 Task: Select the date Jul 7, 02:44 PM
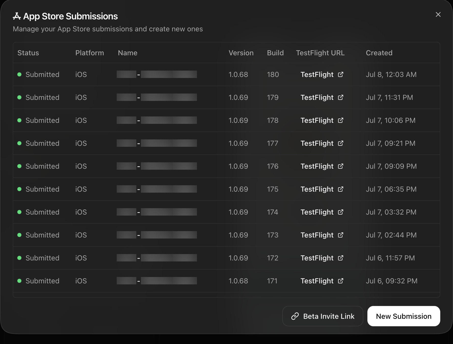coord(391,235)
